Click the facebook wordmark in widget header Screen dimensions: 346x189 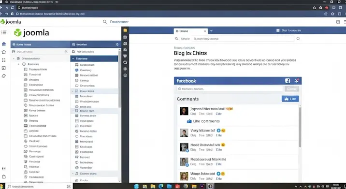tap(186, 81)
